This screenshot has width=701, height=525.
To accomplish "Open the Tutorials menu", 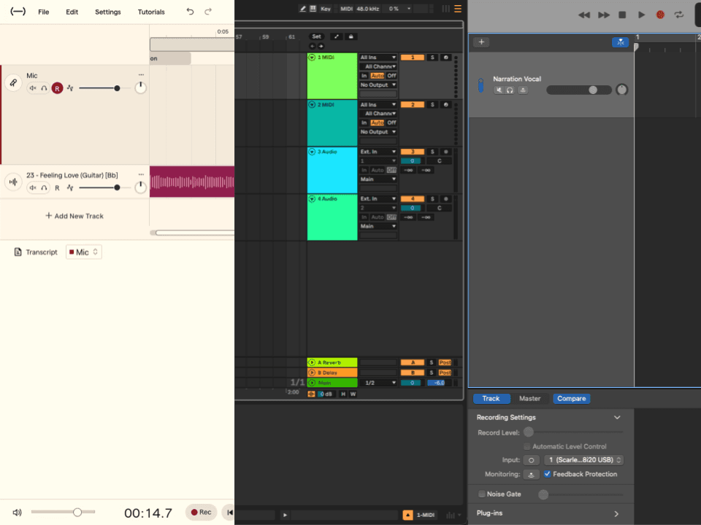I will (x=151, y=12).
